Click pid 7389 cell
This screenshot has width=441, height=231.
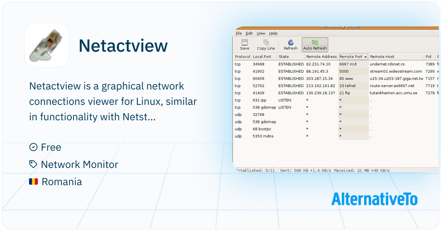430,64
